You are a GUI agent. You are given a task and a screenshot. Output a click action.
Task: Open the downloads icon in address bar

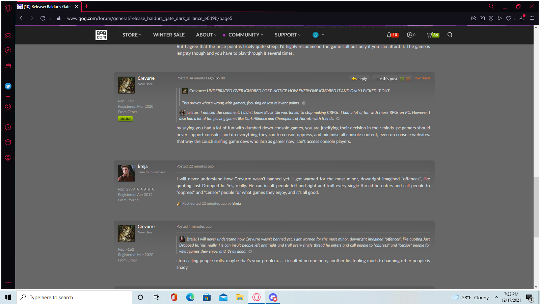point(521,18)
